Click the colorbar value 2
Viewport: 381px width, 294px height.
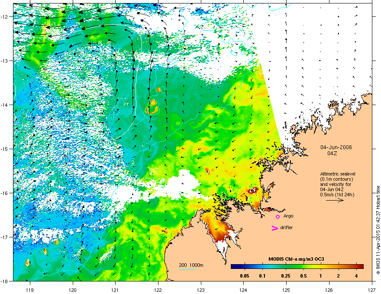338,276
